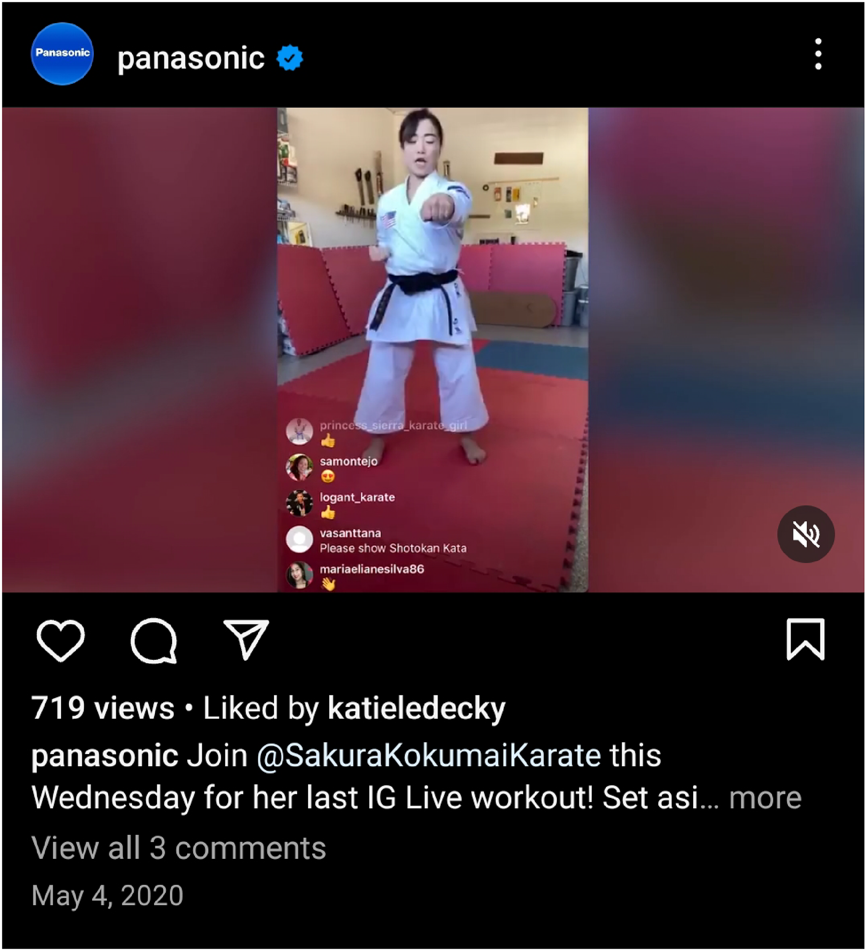Open View all 3 comments
Screen dimensions: 867x951
[179, 848]
